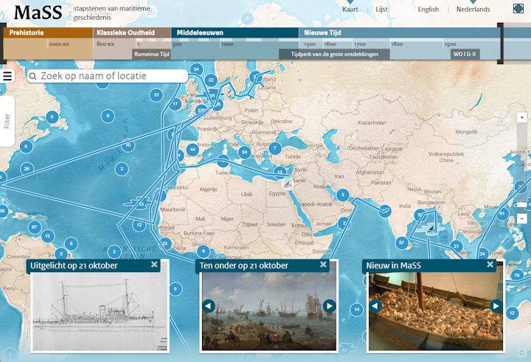Click the left timeline range bracket handle

point(3,43)
